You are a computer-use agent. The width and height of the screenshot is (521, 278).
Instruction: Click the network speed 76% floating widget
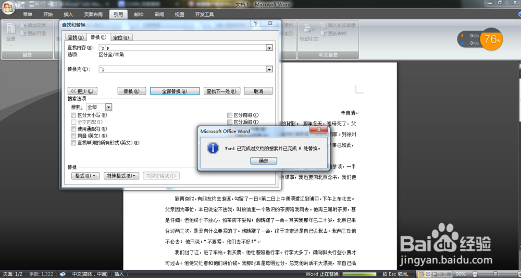pos(480,39)
